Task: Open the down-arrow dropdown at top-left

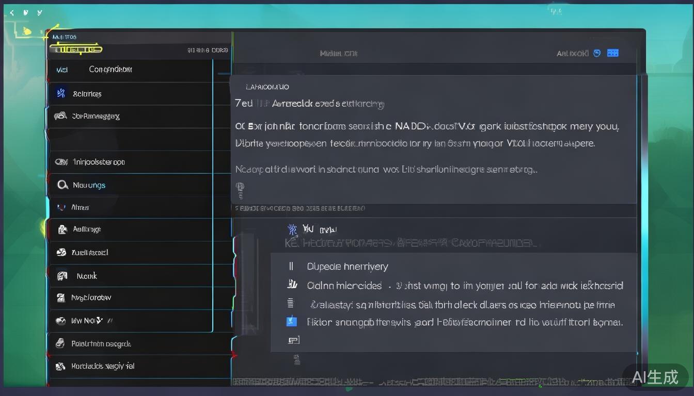Action: coord(26,13)
